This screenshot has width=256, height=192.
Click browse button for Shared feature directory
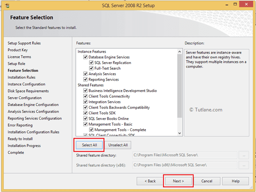pos(244,155)
